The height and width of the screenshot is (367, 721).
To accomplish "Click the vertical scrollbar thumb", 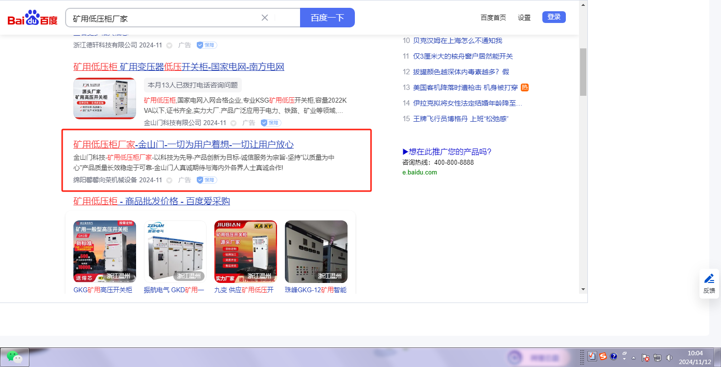I will (x=583, y=72).
